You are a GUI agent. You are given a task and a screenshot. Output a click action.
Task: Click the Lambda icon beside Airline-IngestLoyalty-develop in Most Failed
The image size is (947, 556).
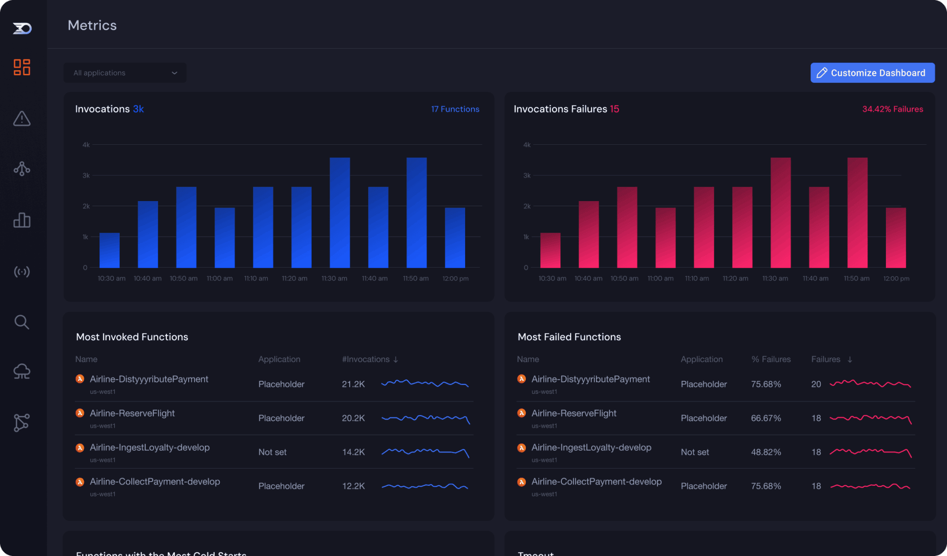tap(522, 447)
